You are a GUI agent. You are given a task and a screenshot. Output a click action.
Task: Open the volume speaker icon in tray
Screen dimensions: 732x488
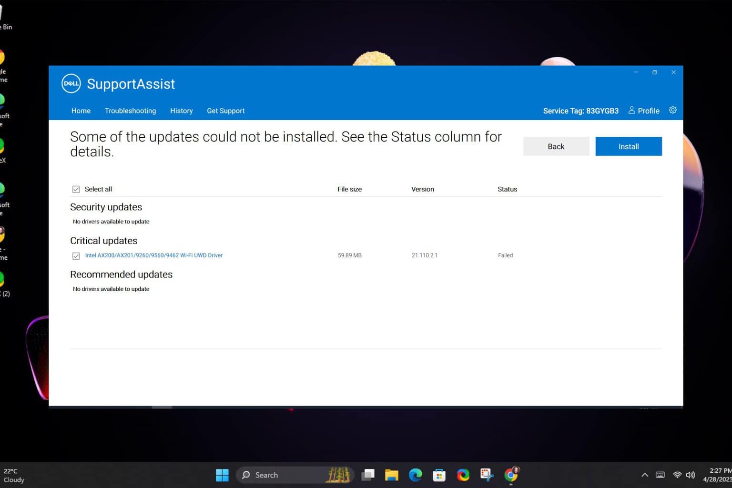[691, 475]
